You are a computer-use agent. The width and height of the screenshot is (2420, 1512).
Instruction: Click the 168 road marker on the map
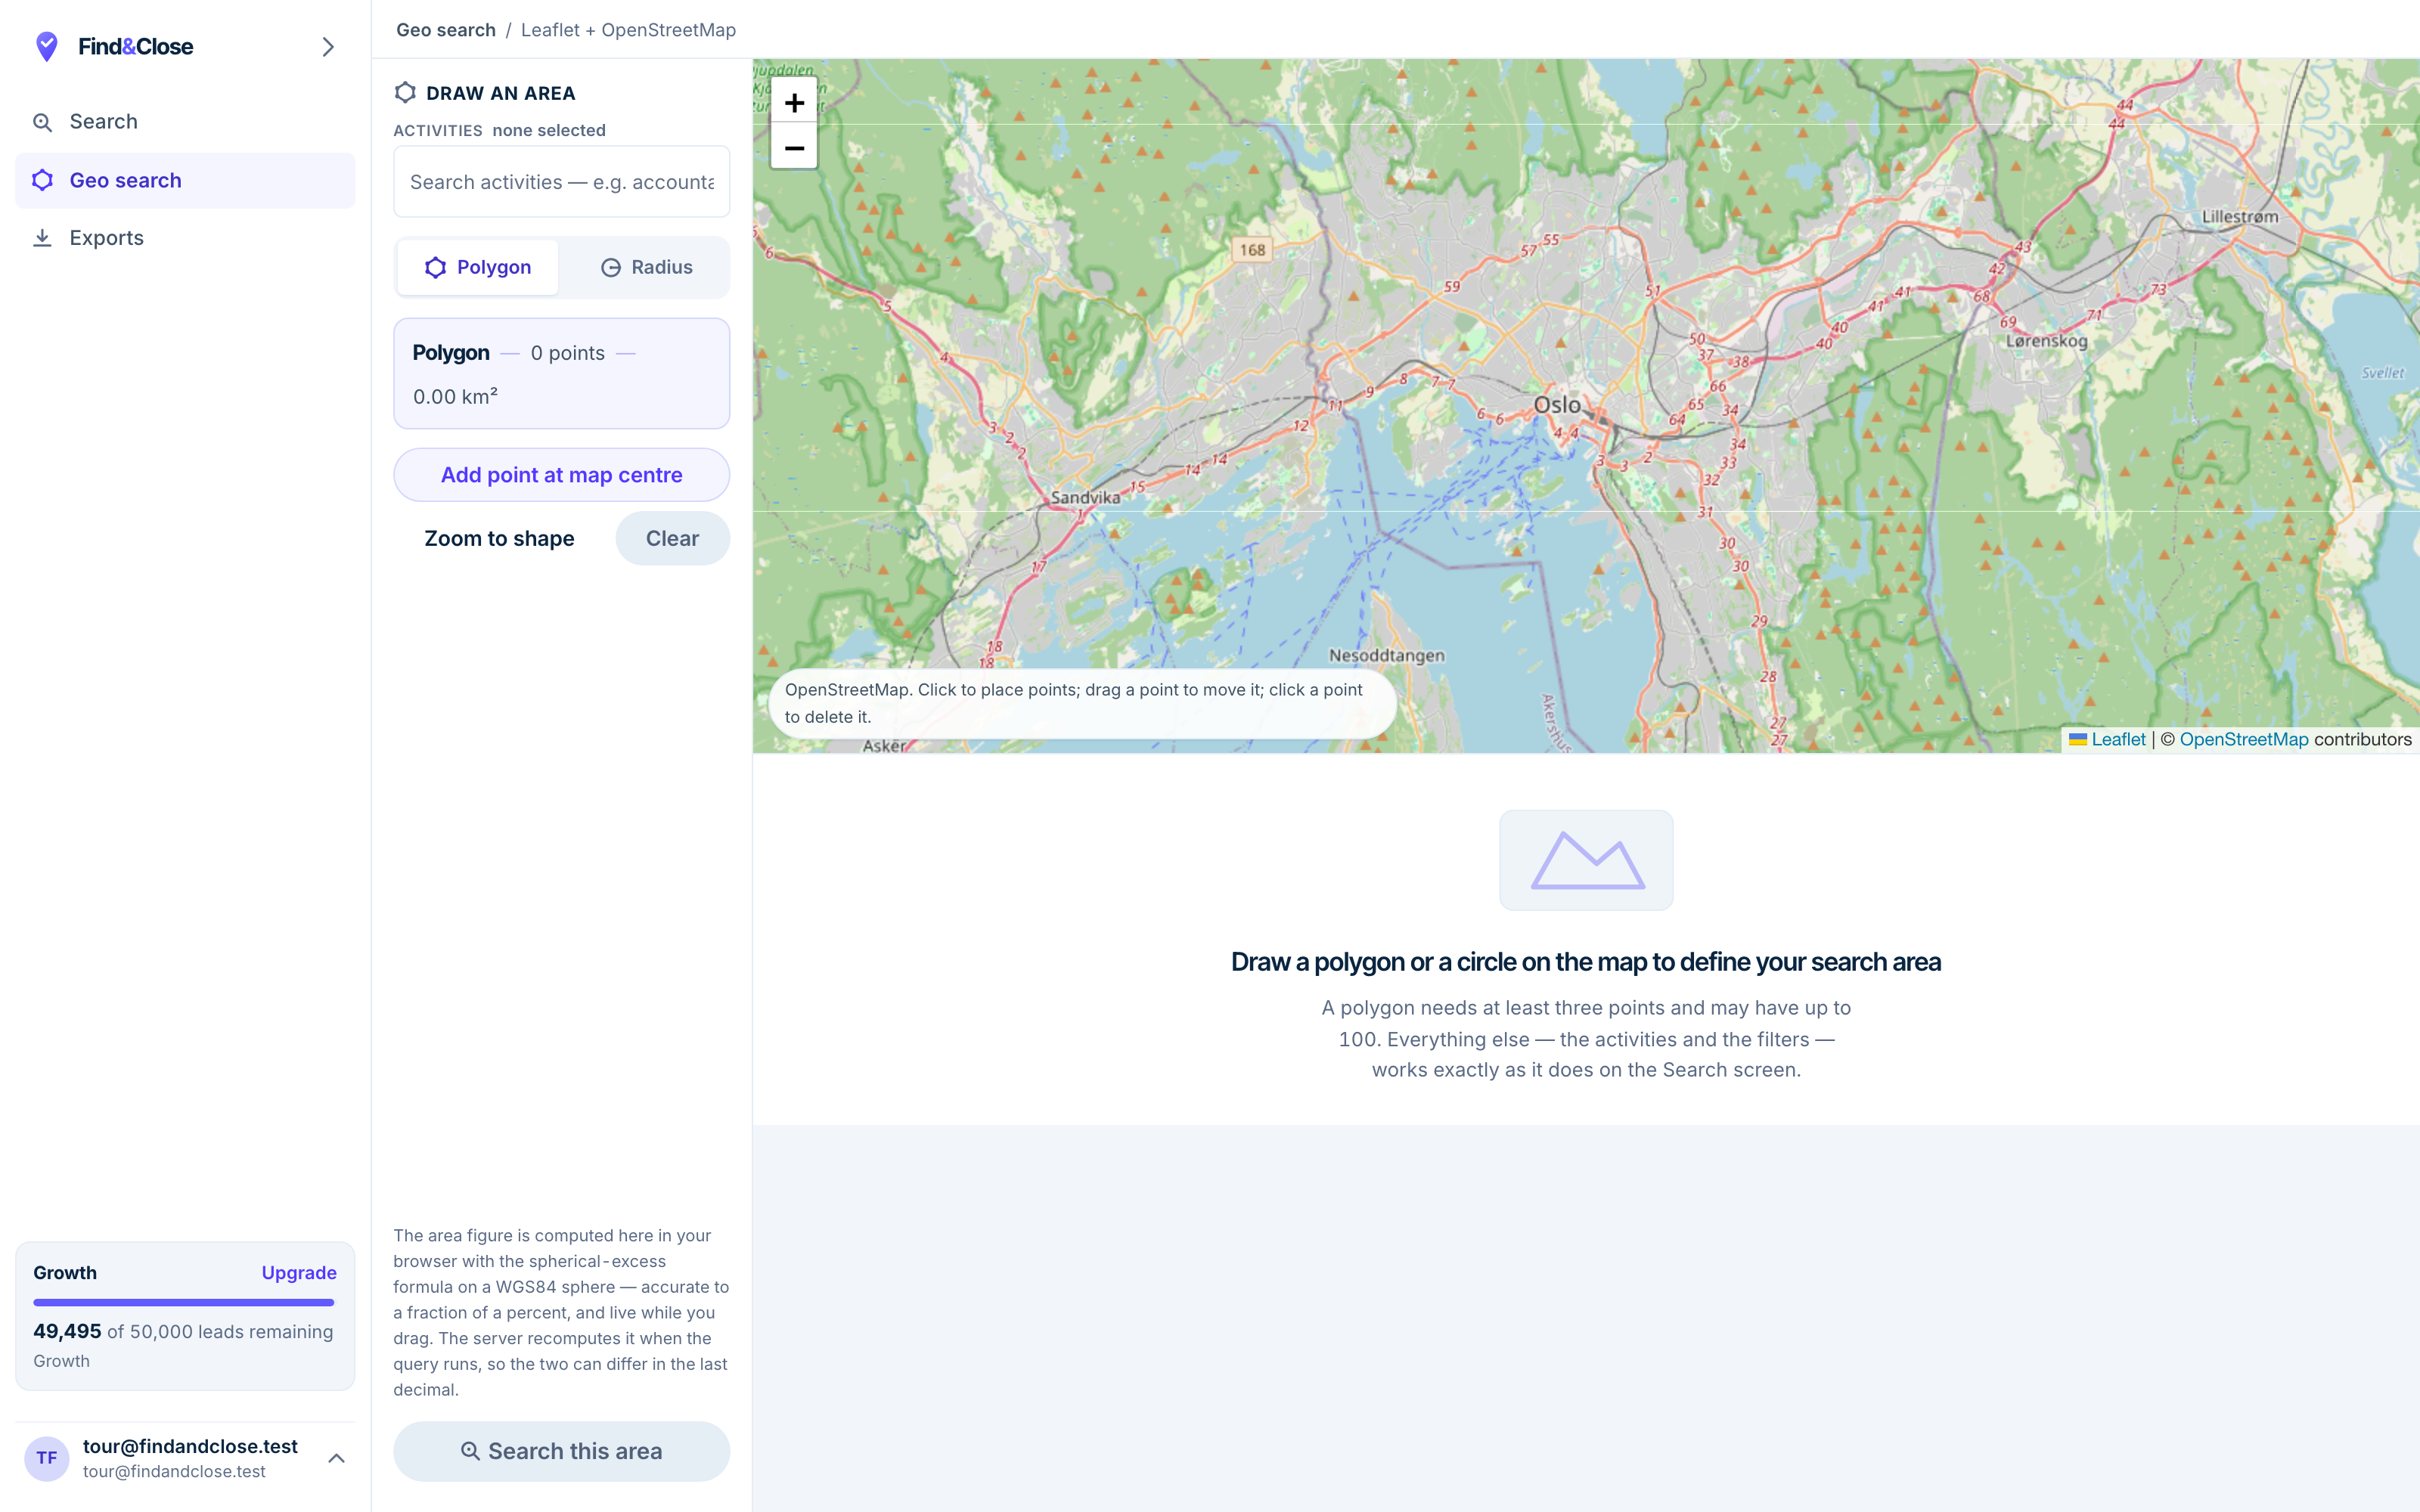[1252, 250]
